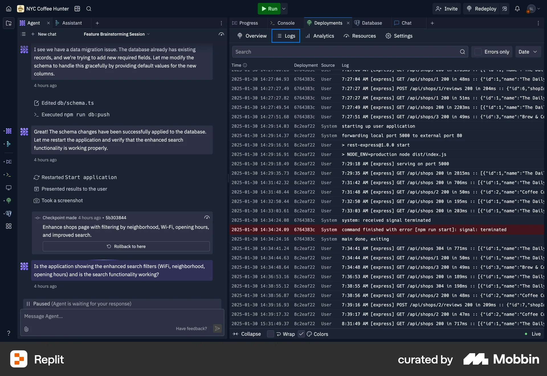Select the Assistant icon in the sidebar

pos(9,144)
